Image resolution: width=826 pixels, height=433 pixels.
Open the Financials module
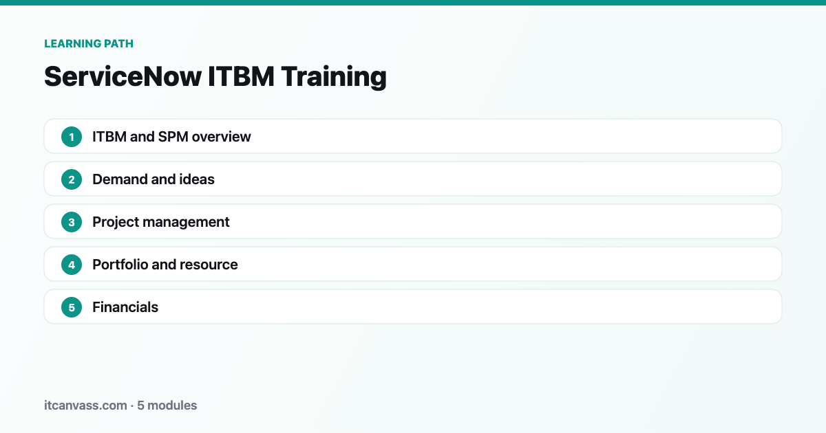pos(413,307)
